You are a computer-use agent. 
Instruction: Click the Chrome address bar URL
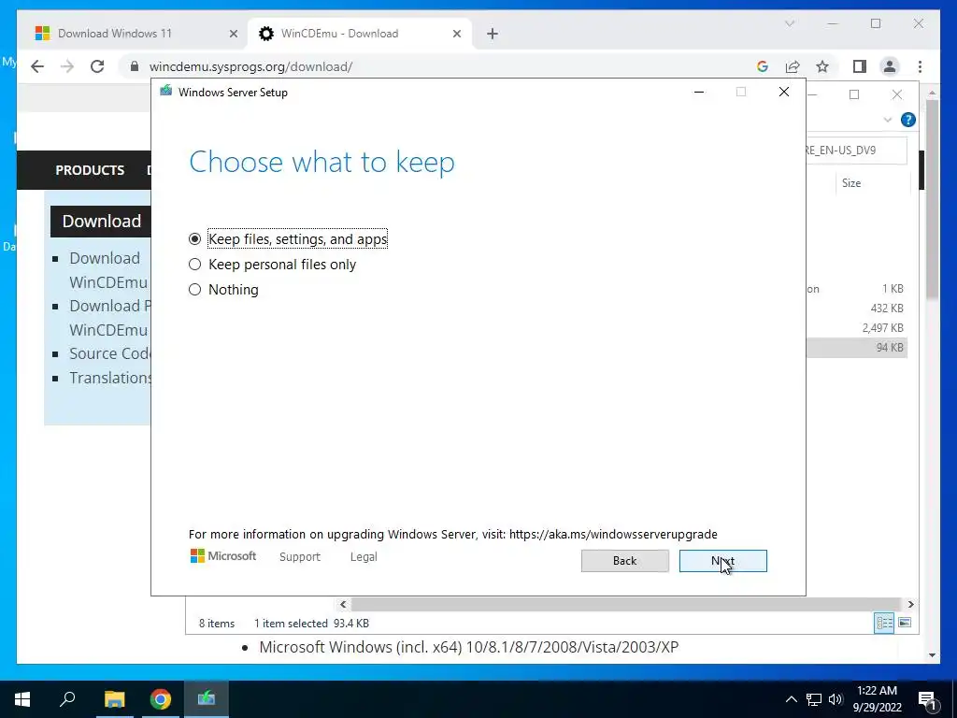(x=250, y=66)
